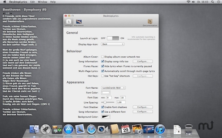
Task: Open the Display App-Icon Dock dropdown
Action: pyautogui.click(x=113, y=44)
